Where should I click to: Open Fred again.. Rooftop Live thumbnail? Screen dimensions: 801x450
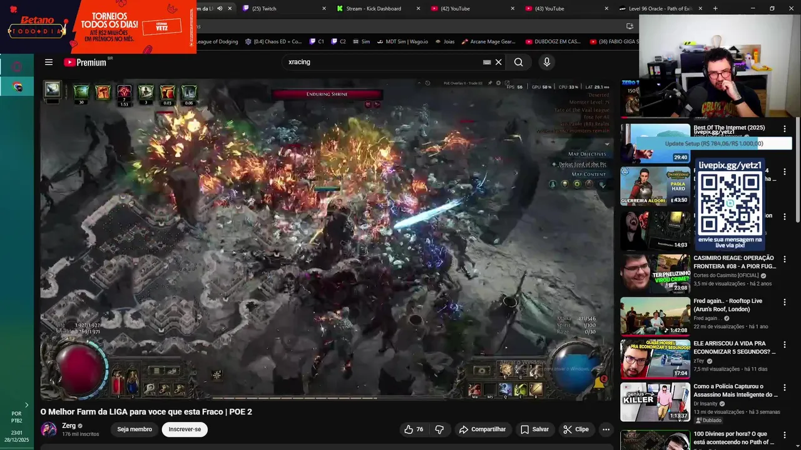point(655,316)
